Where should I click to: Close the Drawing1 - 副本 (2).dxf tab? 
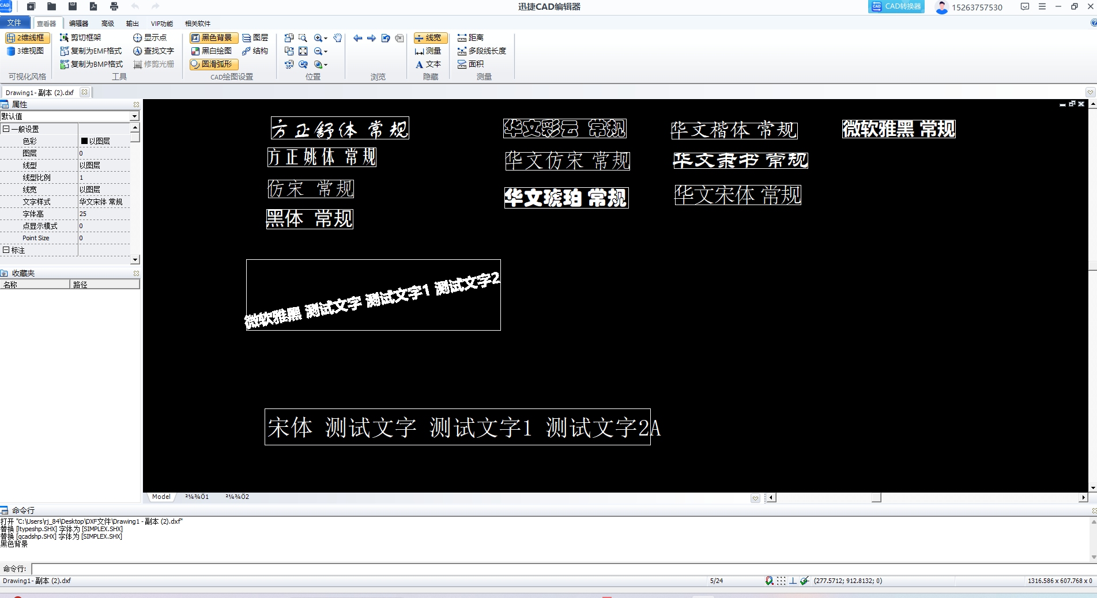click(85, 92)
